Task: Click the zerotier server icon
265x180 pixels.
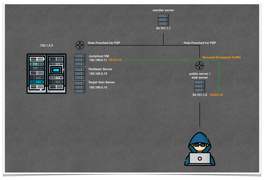Action: (x=163, y=20)
